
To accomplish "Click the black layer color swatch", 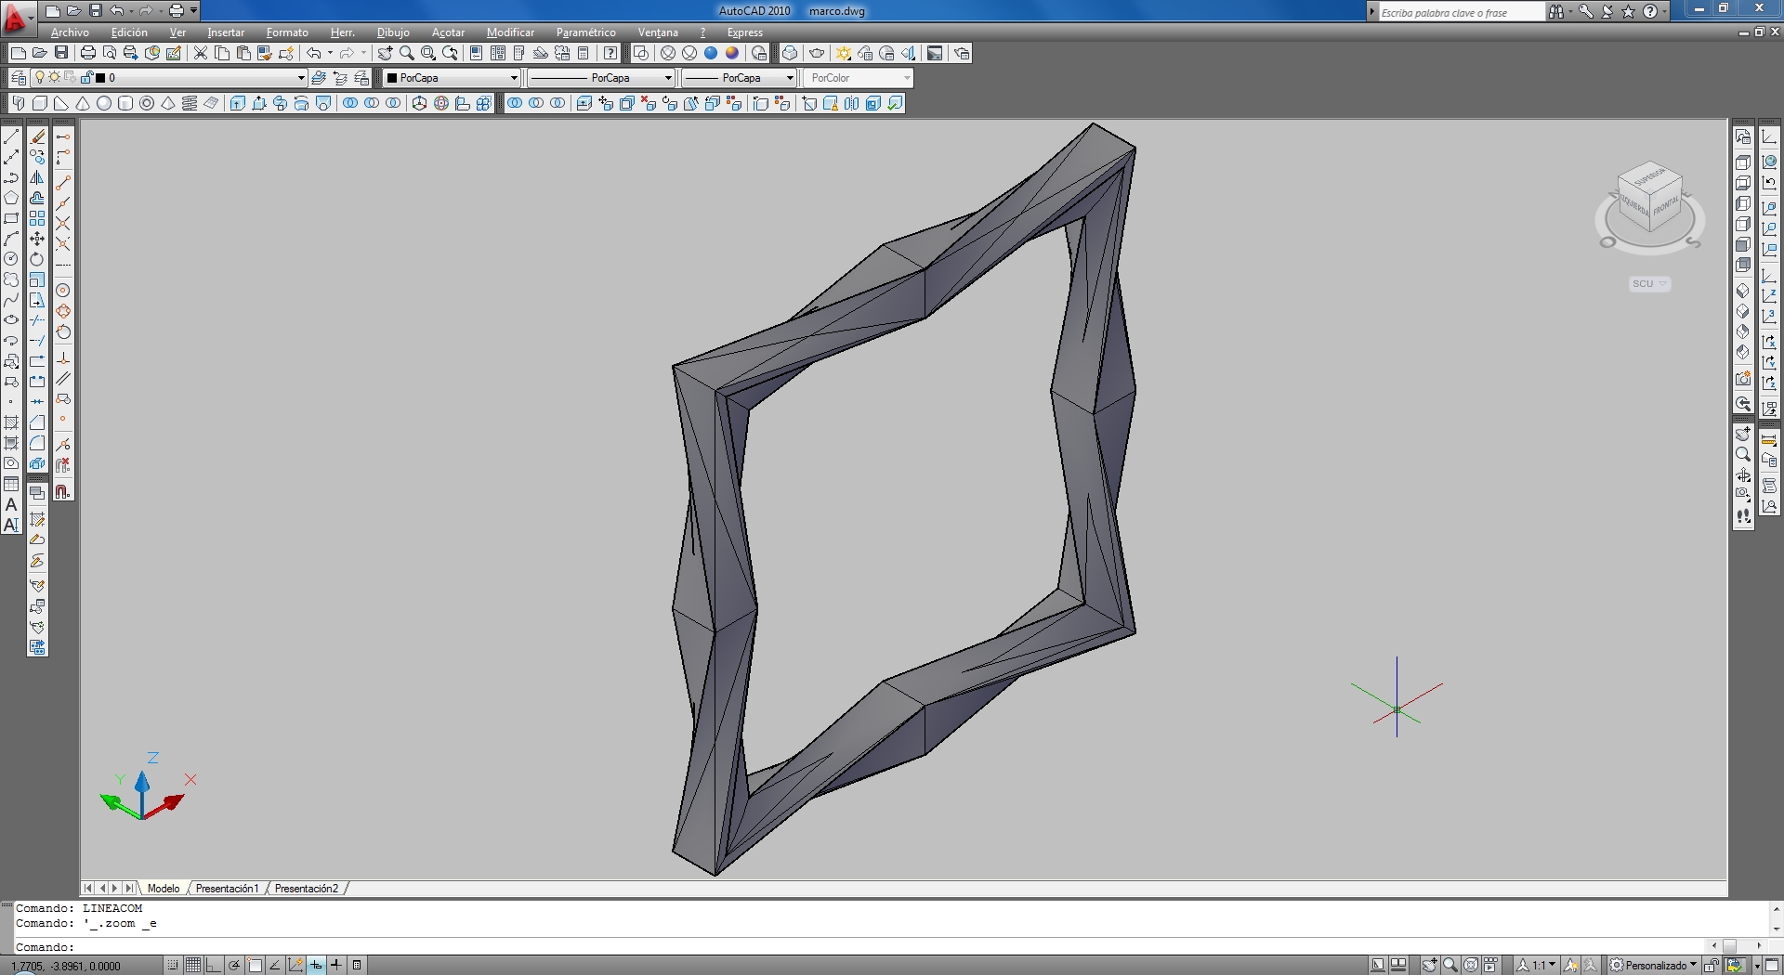I will pyautogui.click(x=100, y=78).
